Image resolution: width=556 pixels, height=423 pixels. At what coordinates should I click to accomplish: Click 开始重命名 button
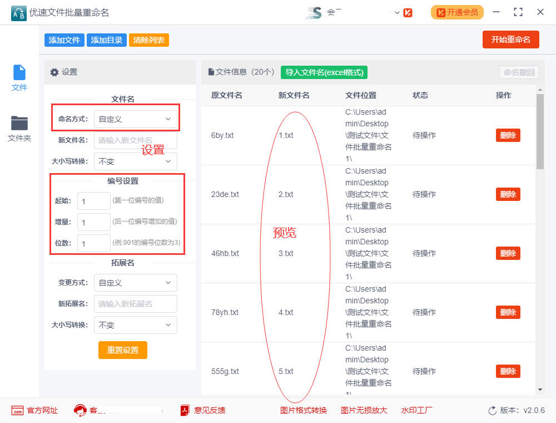coord(510,40)
